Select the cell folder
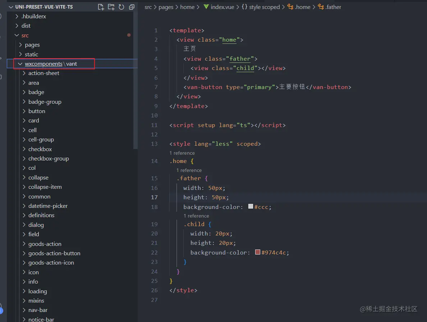The height and width of the screenshot is (322, 427). (32, 130)
